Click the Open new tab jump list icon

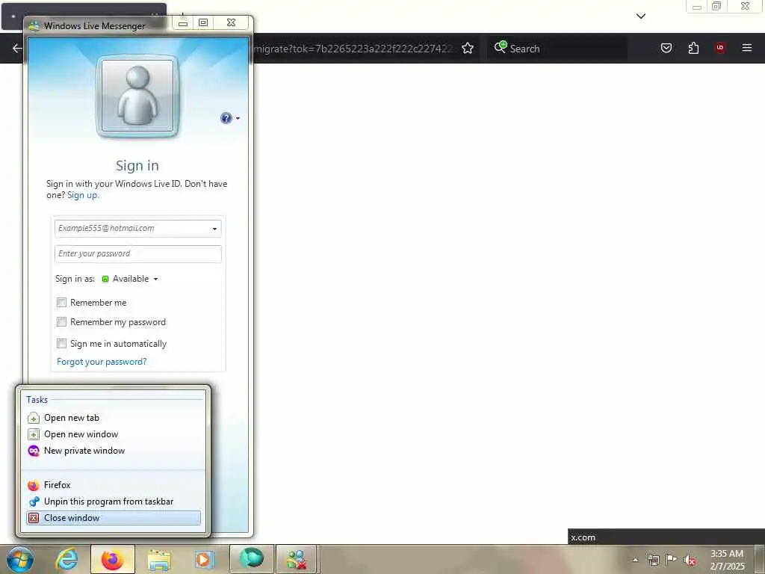coord(34,419)
